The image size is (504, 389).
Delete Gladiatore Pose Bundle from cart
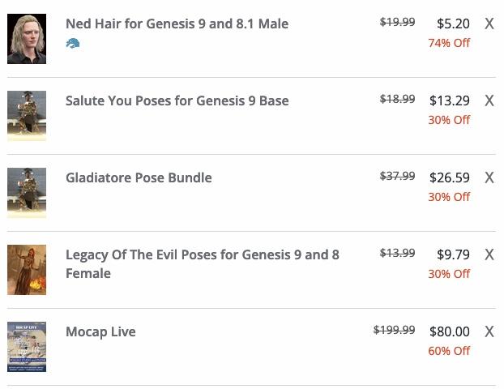[x=489, y=178]
